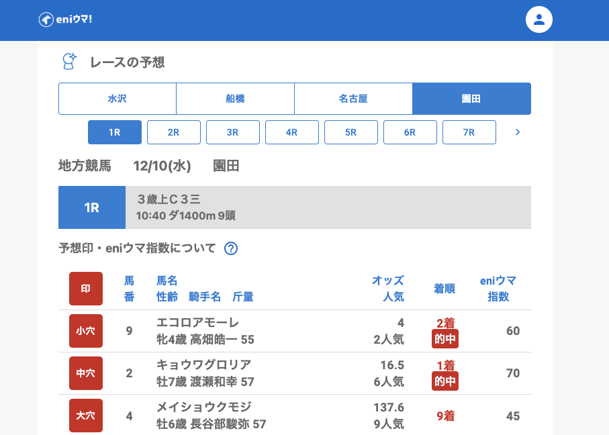Select the 船橋 racecourse tab
This screenshot has height=435, width=609.
235,99
